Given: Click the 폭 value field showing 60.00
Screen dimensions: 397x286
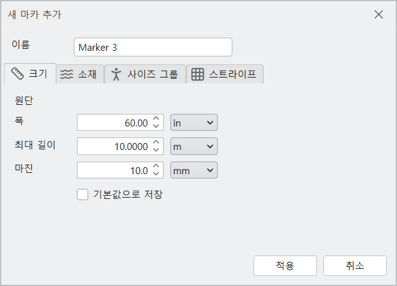Looking at the screenshot, I should point(120,123).
